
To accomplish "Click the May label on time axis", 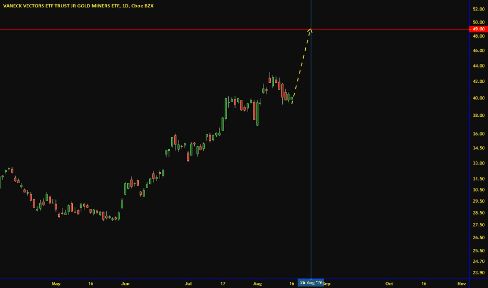I will (x=56, y=284).
